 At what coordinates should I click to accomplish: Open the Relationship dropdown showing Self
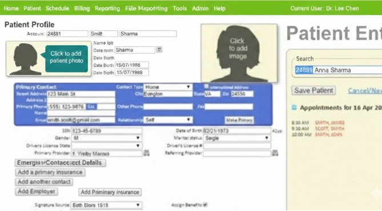pos(168,120)
